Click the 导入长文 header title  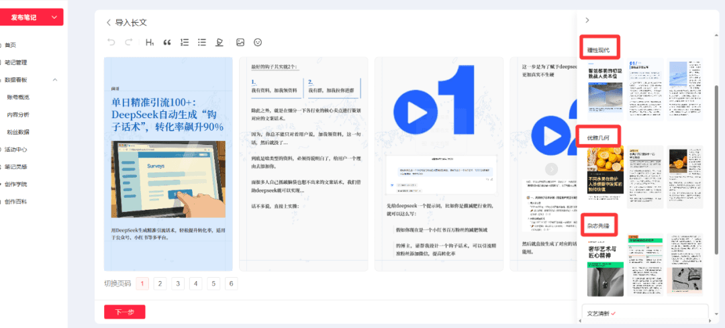click(x=131, y=22)
